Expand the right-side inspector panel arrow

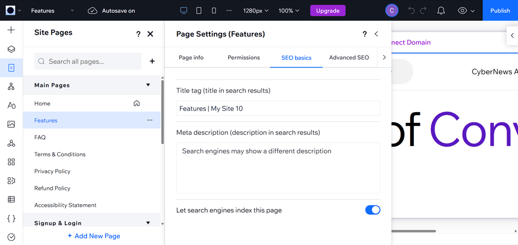tap(512, 35)
